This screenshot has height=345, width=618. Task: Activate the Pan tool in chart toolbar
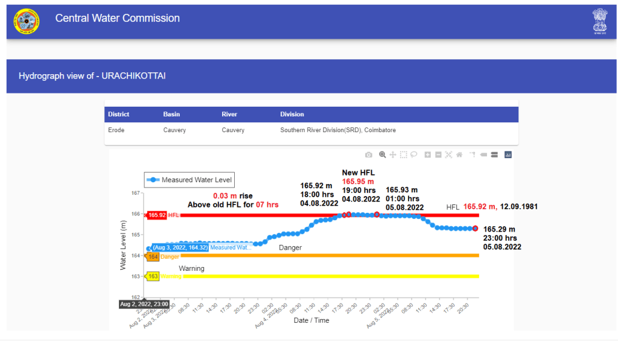click(393, 155)
